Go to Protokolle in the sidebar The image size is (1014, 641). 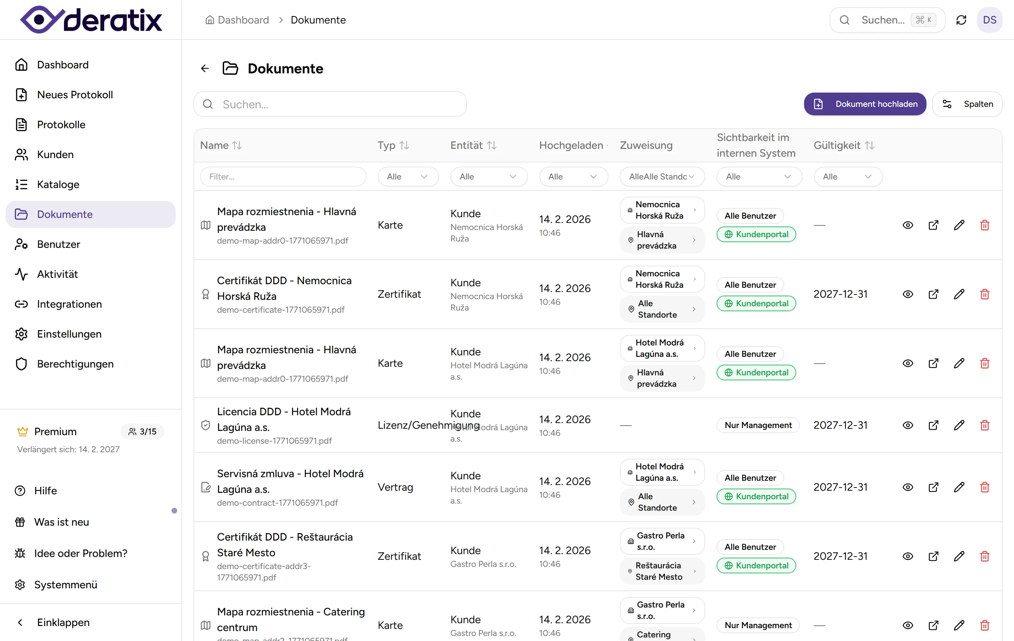[x=61, y=125]
